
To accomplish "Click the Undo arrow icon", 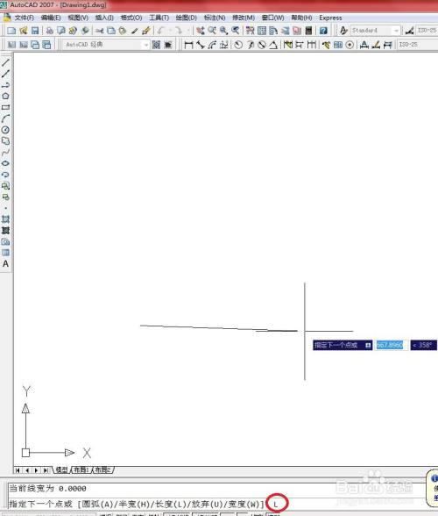I will pos(162,31).
